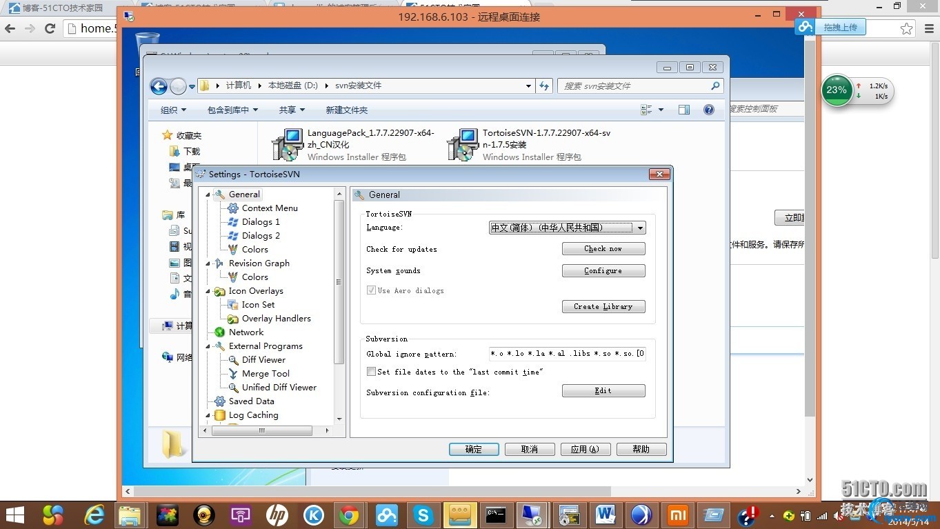
Task: Open the 共享 menu in Explorer
Action: click(292, 110)
